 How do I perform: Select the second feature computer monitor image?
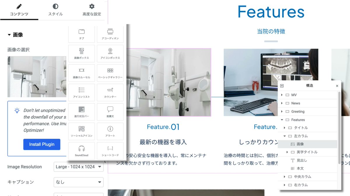(271, 82)
